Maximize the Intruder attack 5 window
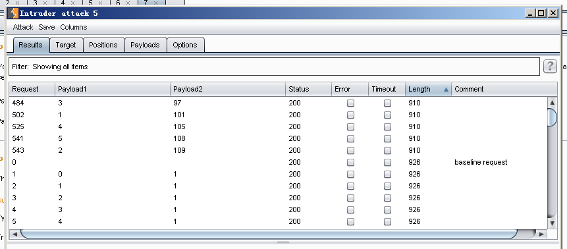 tap(541, 13)
